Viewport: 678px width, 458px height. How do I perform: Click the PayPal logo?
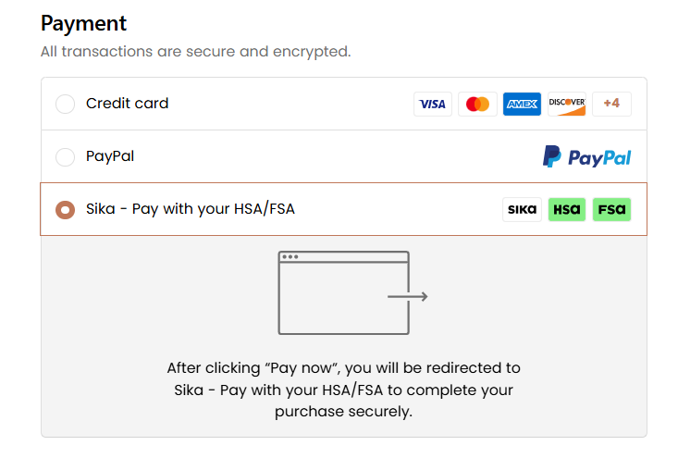586,156
